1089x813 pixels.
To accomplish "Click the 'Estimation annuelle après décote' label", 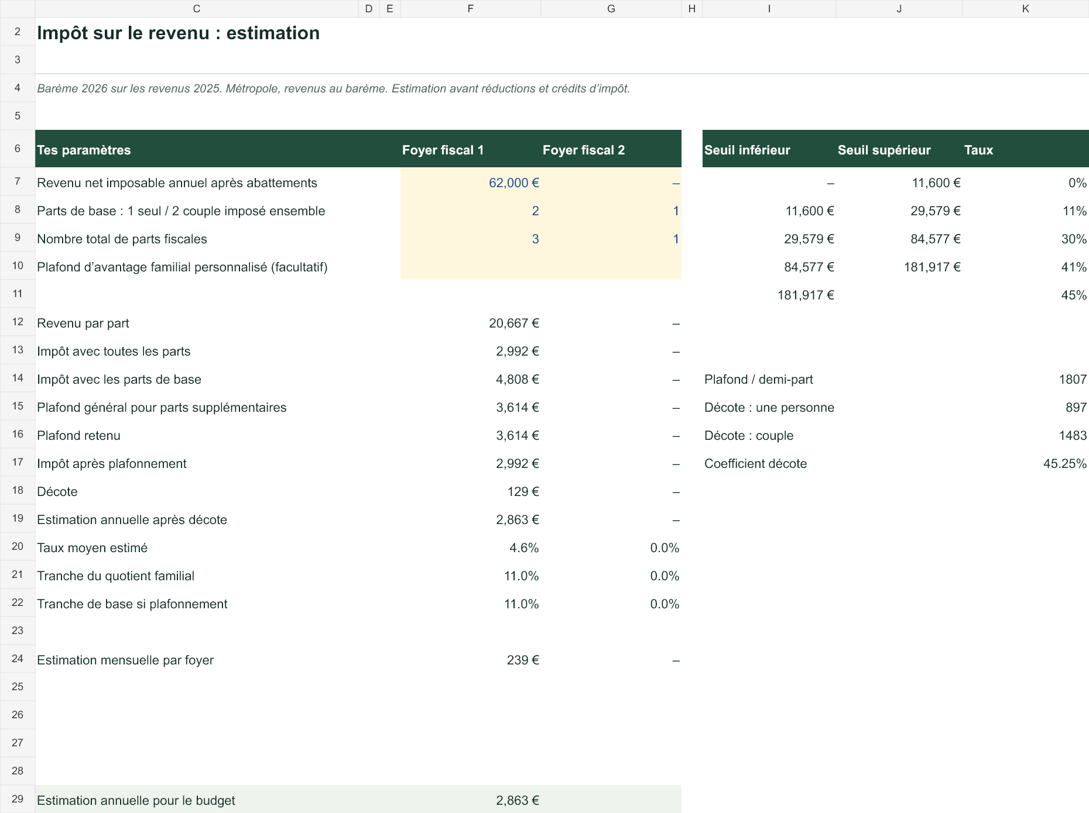I will 132,520.
